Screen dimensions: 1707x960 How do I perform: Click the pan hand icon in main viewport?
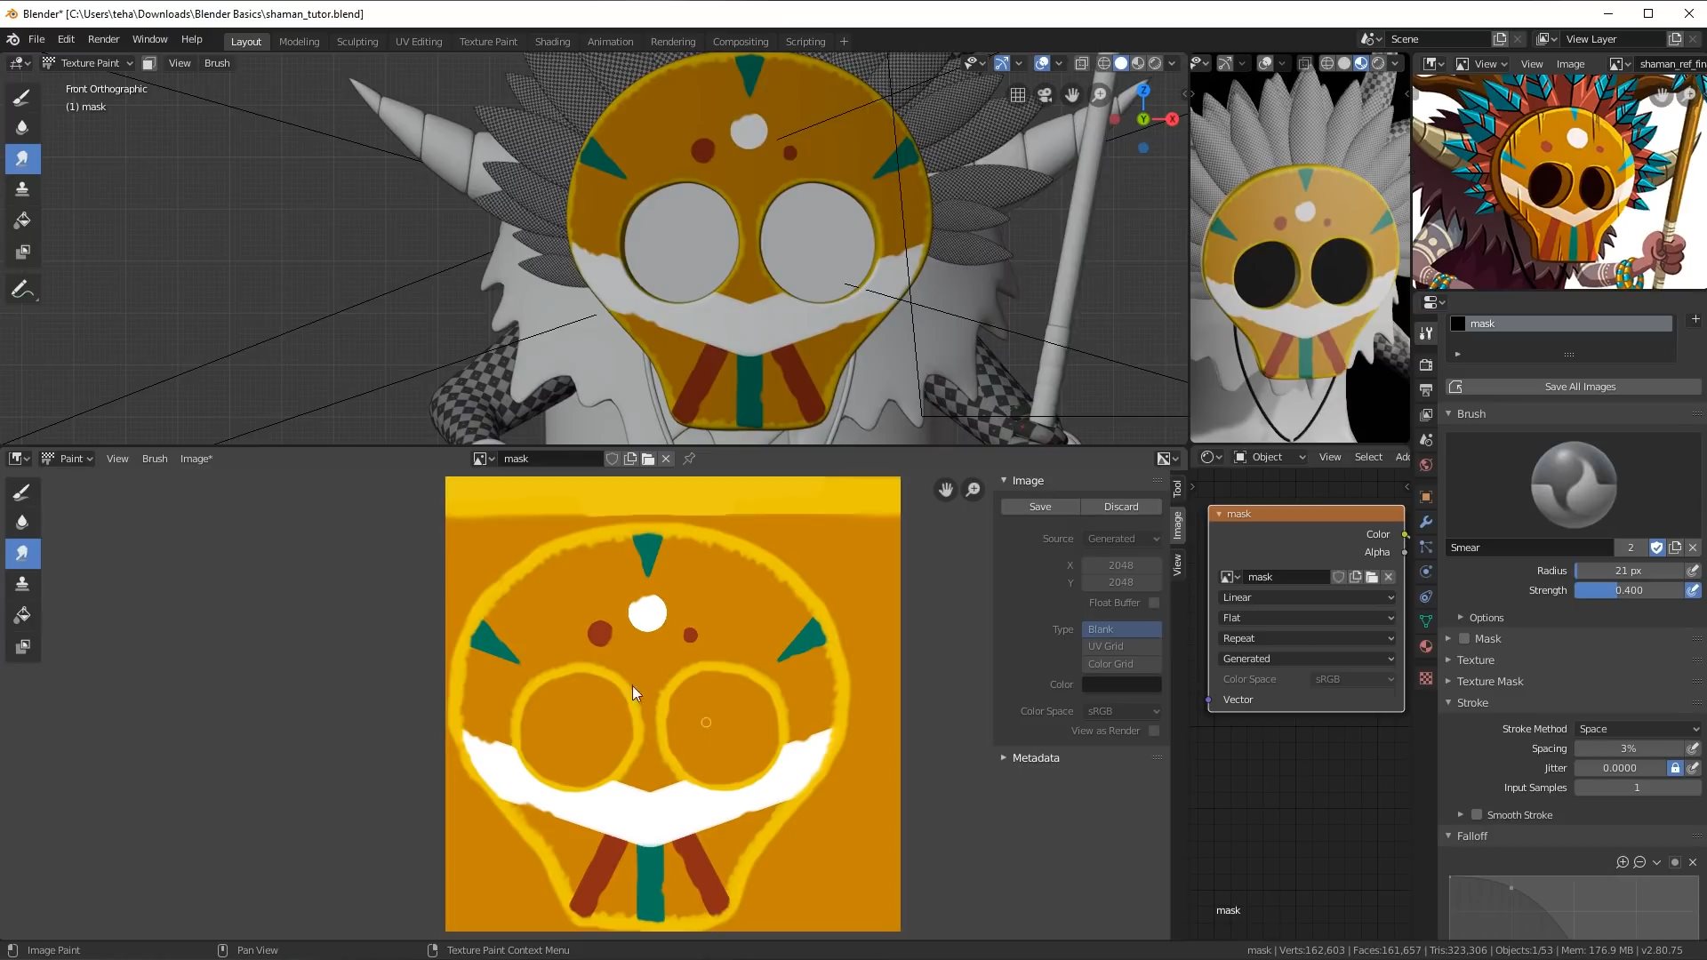coord(1072,94)
